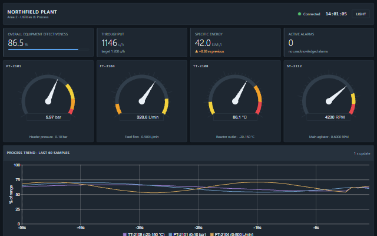The width and height of the screenshot is (377, 236).
Task: Click the Header pressure 0-10 bar caption
Action: (48, 137)
